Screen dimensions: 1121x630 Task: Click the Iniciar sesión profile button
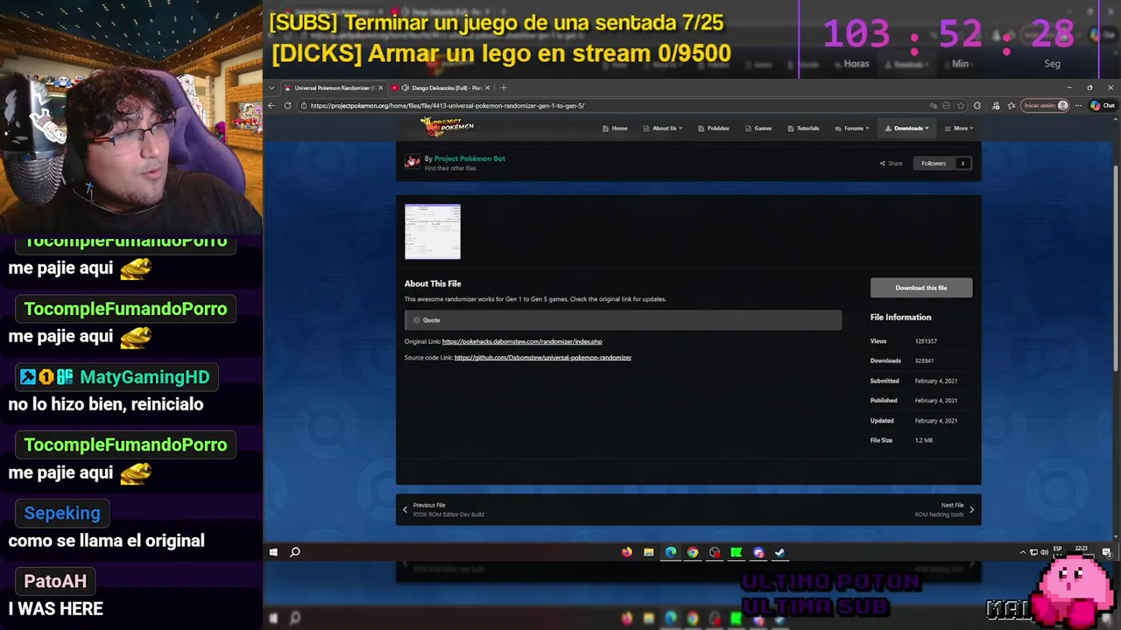pyautogui.click(x=1046, y=106)
